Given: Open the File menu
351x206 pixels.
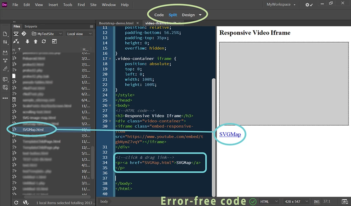Looking at the screenshot, I should (15, 5).
